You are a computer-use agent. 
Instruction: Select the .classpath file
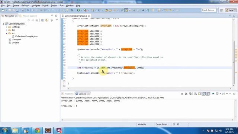(16, 39)
